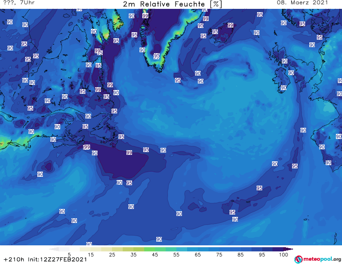This screenshot has width=342, height=264.
Task: Click the '99' contour label over Iceland
Action: click(230, 25)
